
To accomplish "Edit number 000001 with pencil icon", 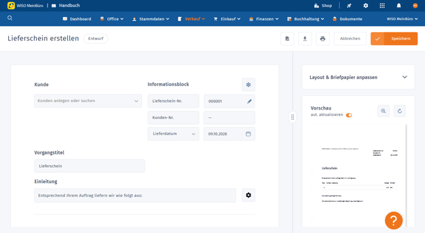I will coord(249,101).
